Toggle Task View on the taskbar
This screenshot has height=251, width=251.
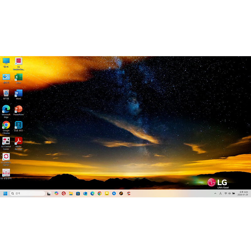tap(49, 194)
